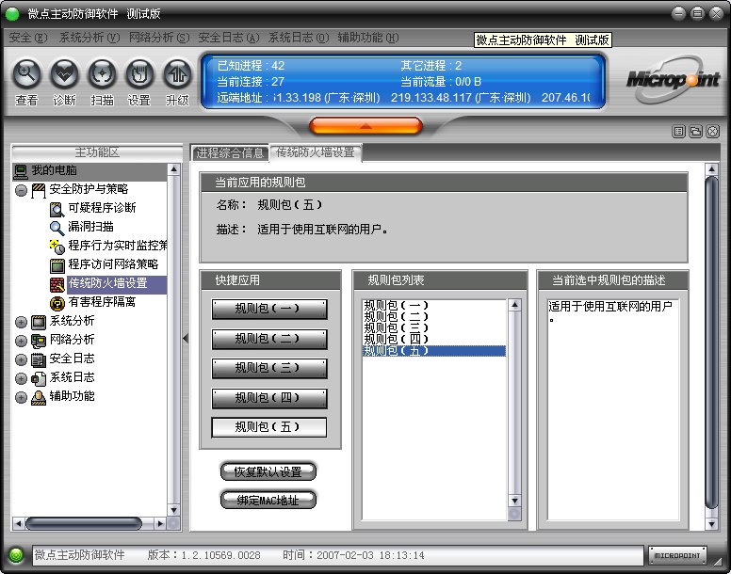The image size is (731, 574).
Task: Open the 安全(E) menu
Action: tap(28, 38)
